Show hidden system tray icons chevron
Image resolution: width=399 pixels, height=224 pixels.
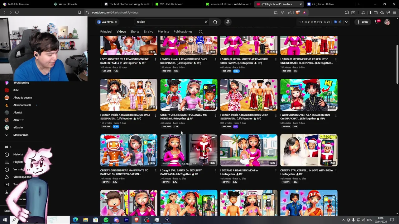pyautogui.click(x=344, y=220)
